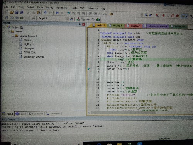Click the Insert Breakpoint red dot icon
The height and width of the screenshot is (145, 193).
tap(163, 15)
